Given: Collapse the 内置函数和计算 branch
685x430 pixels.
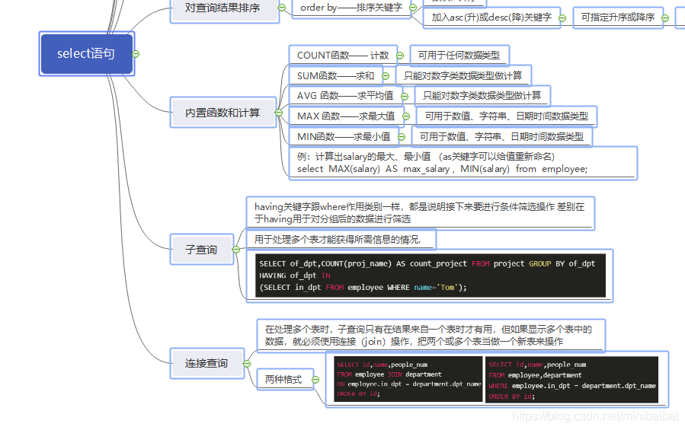Looking at the screenshot, I should click(x=279, y=113).
